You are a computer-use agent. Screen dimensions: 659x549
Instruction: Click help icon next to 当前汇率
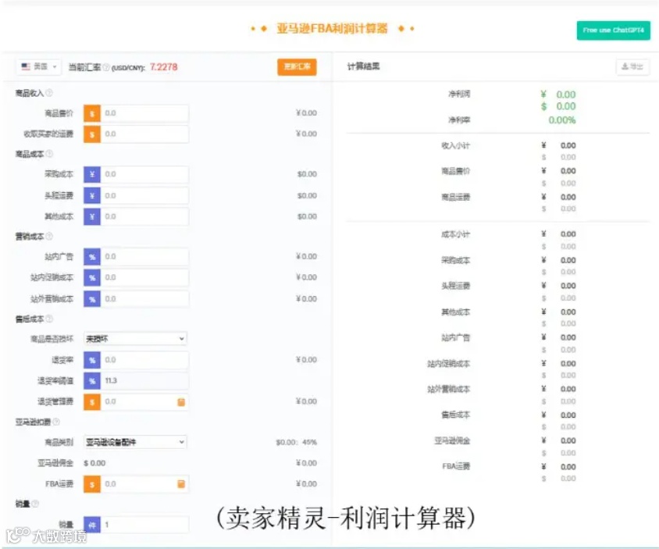(106, 67)
